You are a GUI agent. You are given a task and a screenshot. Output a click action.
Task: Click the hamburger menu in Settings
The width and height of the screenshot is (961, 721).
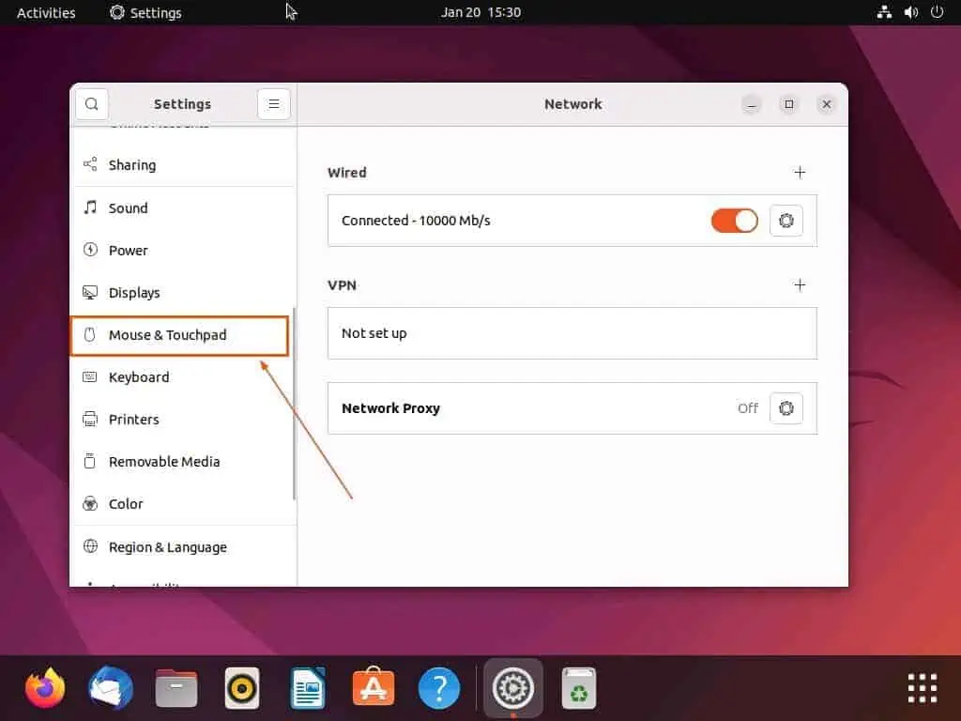(273, 103)
